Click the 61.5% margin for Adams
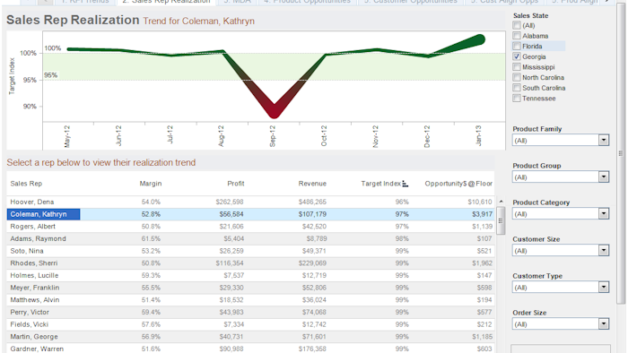The height and width of the screenshot is (353, 628). (x=151, y=238)
